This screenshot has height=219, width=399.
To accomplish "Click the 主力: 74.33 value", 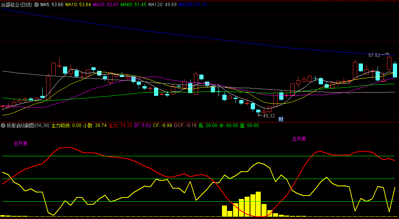I will coord(120,125).
